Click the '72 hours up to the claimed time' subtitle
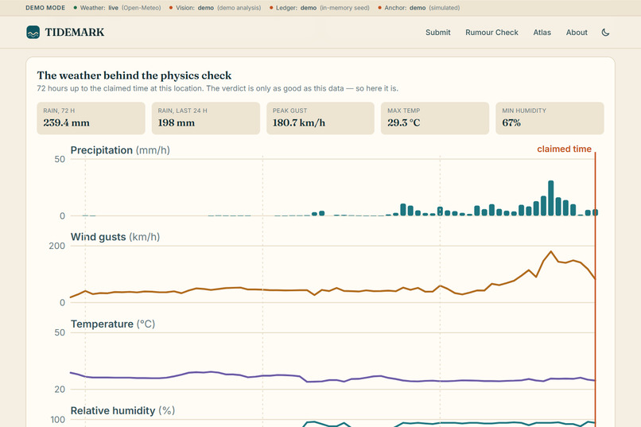This screenshot has width=641, height=427. coord(217,88)
